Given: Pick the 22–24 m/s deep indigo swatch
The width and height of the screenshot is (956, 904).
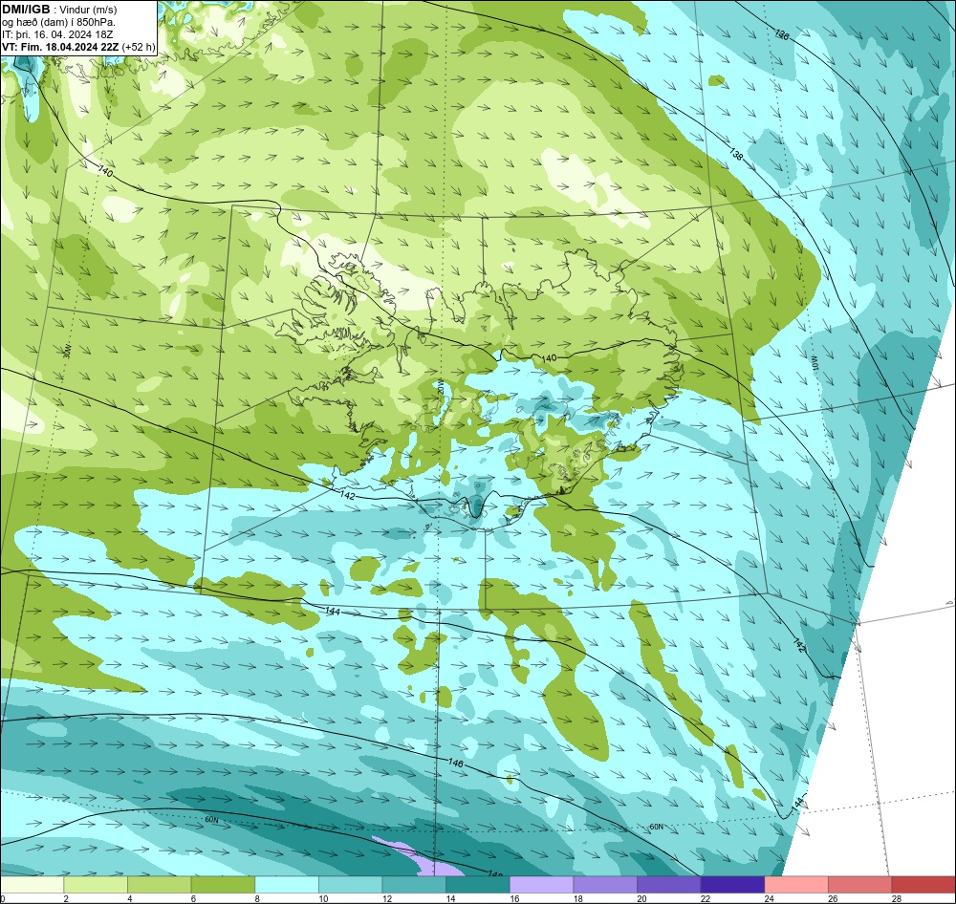Looking at the screenshot, I should (x=732, y=885).
